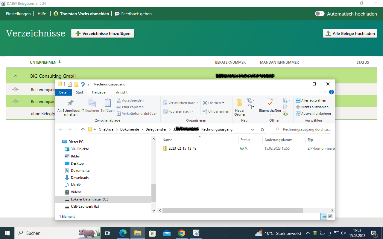Open new item dropdown in Neu group
The image size is (383, 239).
click(x=251, y=100)
